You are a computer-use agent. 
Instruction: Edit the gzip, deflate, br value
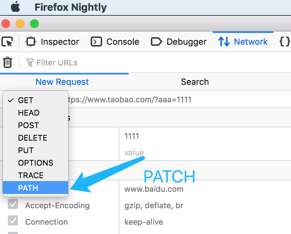[154, 205]
